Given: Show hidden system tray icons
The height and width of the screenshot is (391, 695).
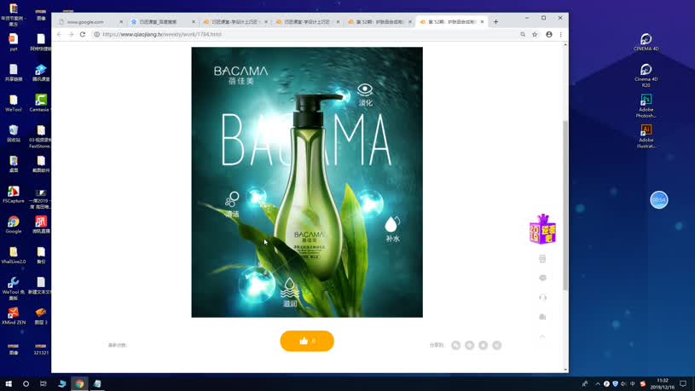Looking at the screenshot, I should [598, 384].
